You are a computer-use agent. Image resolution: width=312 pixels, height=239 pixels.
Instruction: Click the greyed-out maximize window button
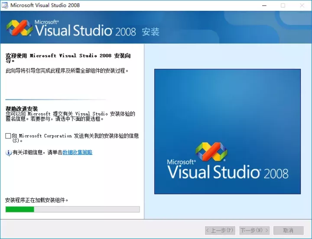pyautogui.click(x=283, y=6)
